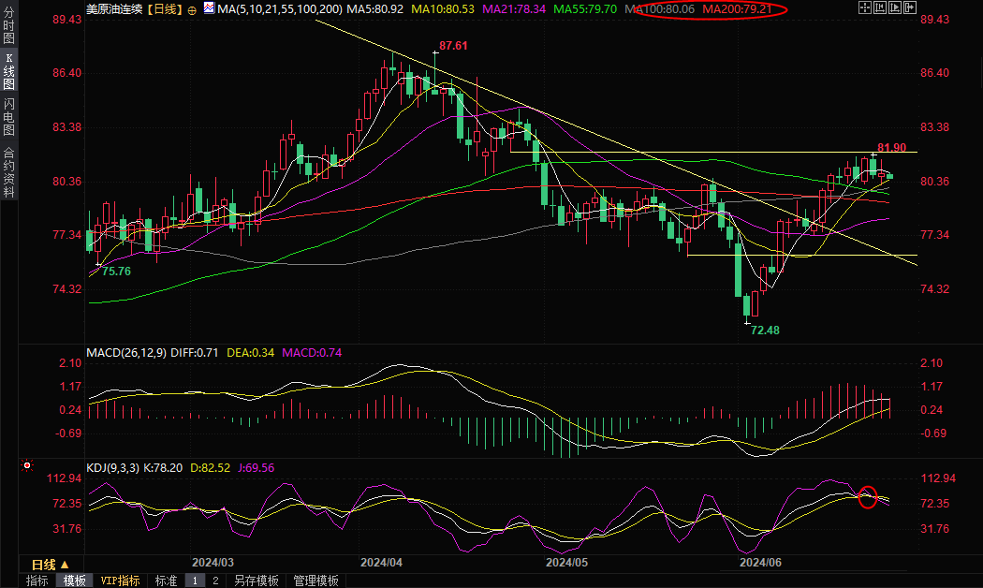Open the 合约资料 side tab
983x588 pixels.
click(x=9, y=172)
